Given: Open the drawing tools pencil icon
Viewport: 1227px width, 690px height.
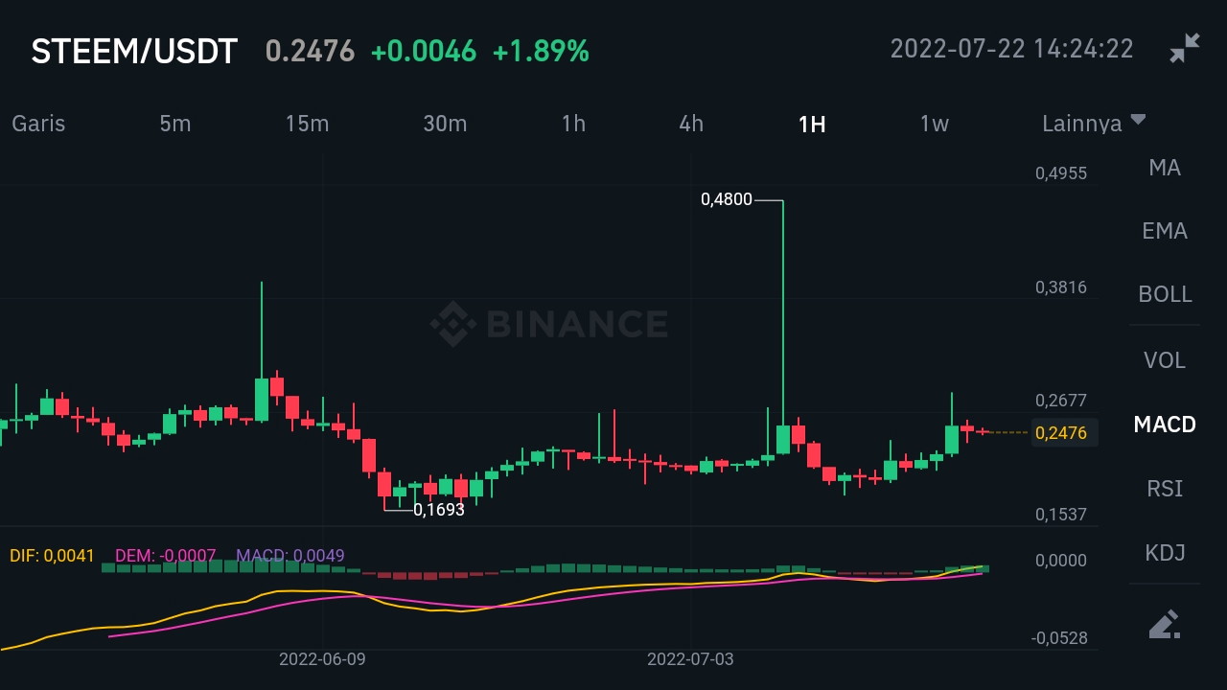Looking at the screenshot, I should coord(1164,625).
